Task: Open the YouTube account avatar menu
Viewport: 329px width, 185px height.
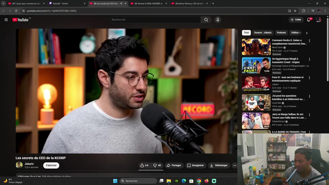Action: point(318,20)
